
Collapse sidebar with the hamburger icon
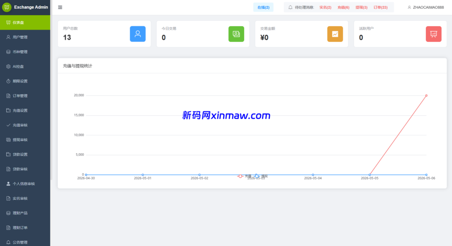coord(60,7)
